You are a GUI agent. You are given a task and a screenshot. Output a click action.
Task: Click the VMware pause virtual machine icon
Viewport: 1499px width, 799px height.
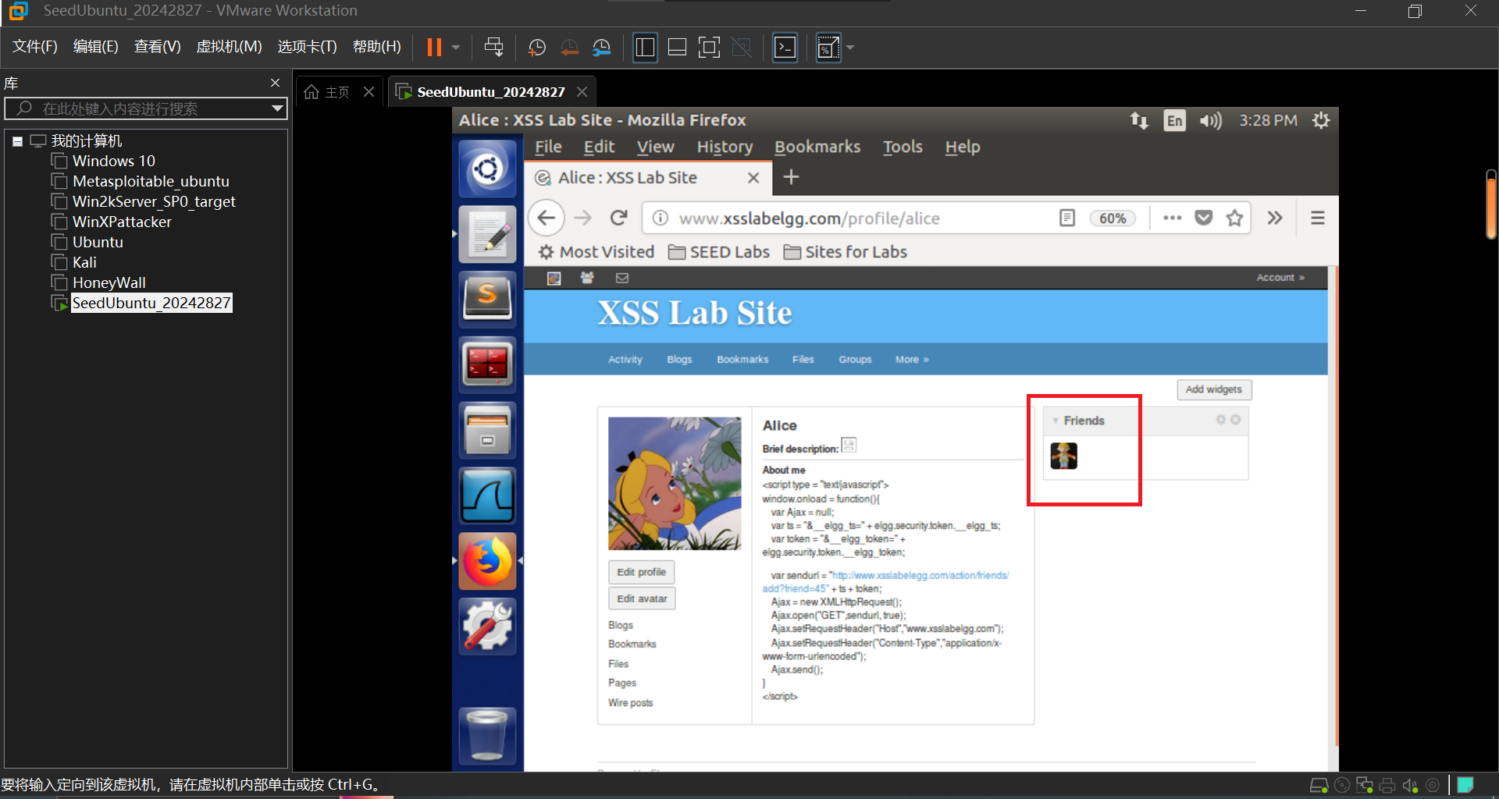434,48
